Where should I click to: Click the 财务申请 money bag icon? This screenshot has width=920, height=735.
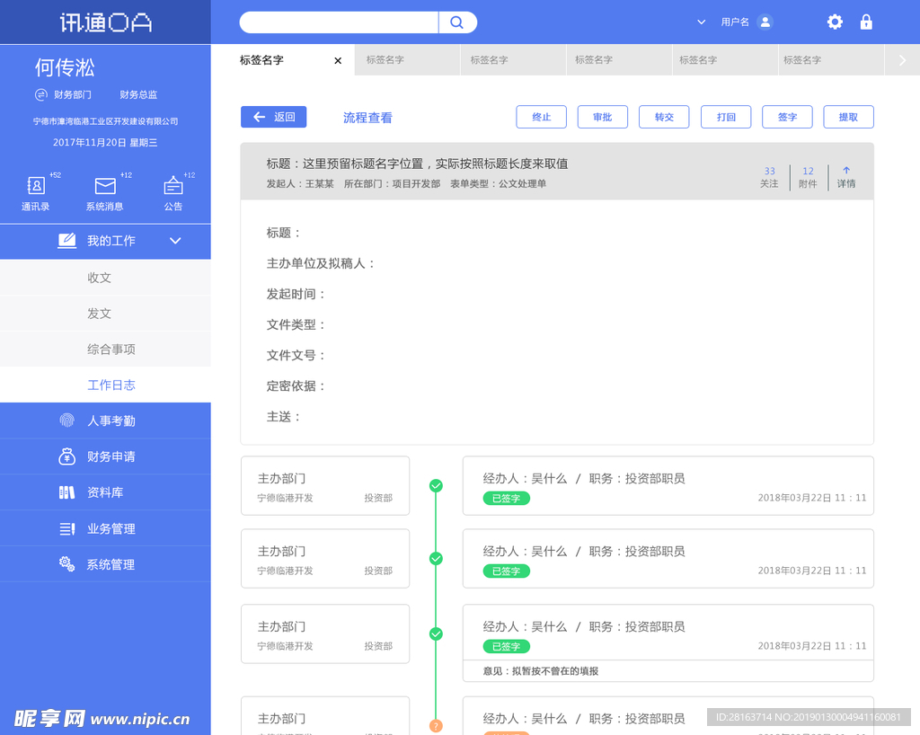[66, 456]
